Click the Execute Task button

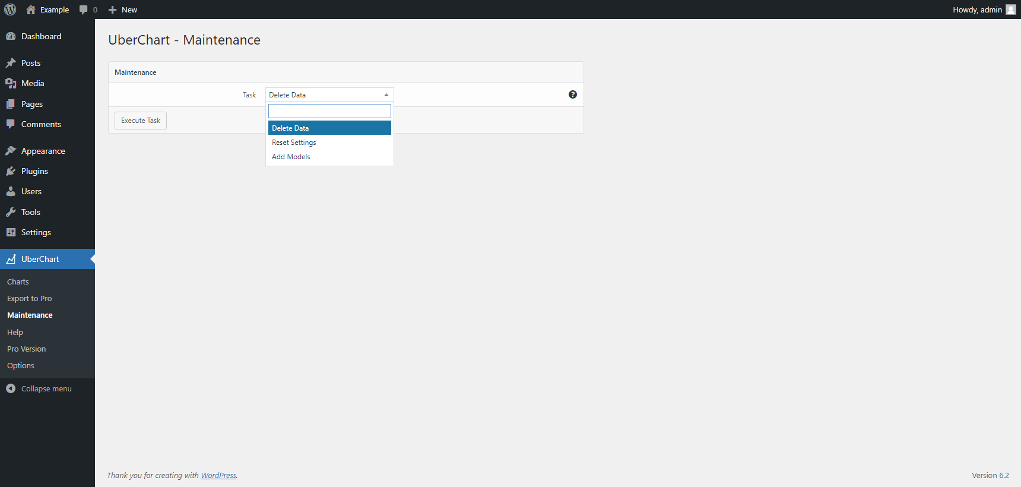click(141, 121)
